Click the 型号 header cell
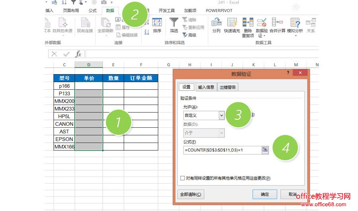 (64, 78)
